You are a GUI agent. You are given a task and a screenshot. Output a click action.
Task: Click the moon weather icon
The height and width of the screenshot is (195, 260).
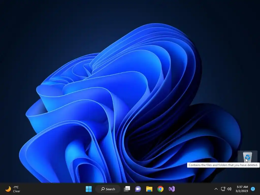pos(8,189)
